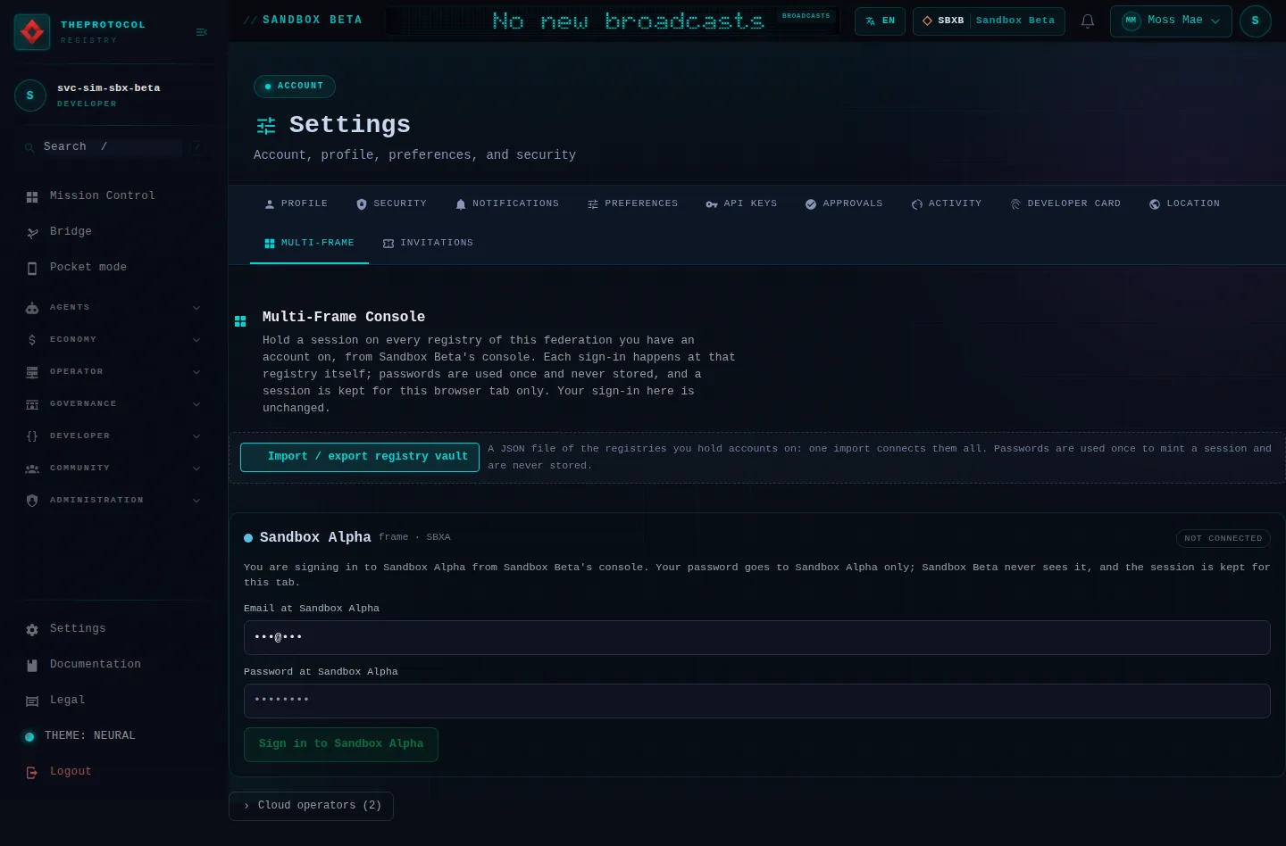Switch language via EN translate button

880,21
